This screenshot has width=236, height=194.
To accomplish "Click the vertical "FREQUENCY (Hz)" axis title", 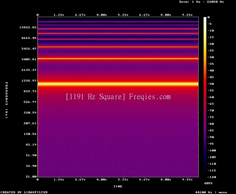I will coord(6,100).
